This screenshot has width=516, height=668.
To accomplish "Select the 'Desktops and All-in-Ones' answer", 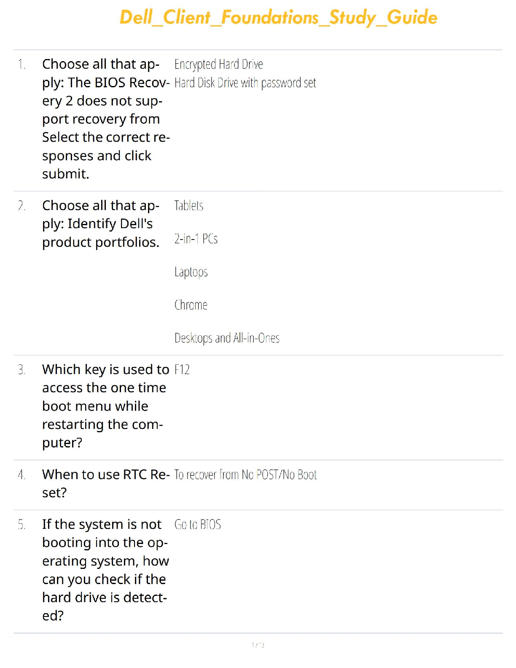I will point(227,338).
